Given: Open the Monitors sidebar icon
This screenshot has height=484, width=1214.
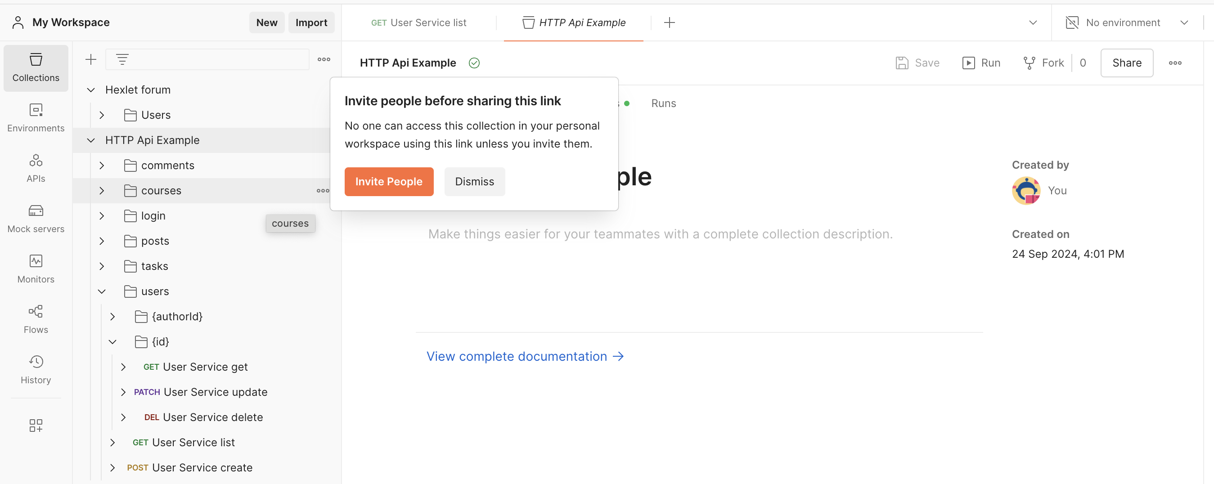Looking at the screenshot, I should tap(36, 269).
